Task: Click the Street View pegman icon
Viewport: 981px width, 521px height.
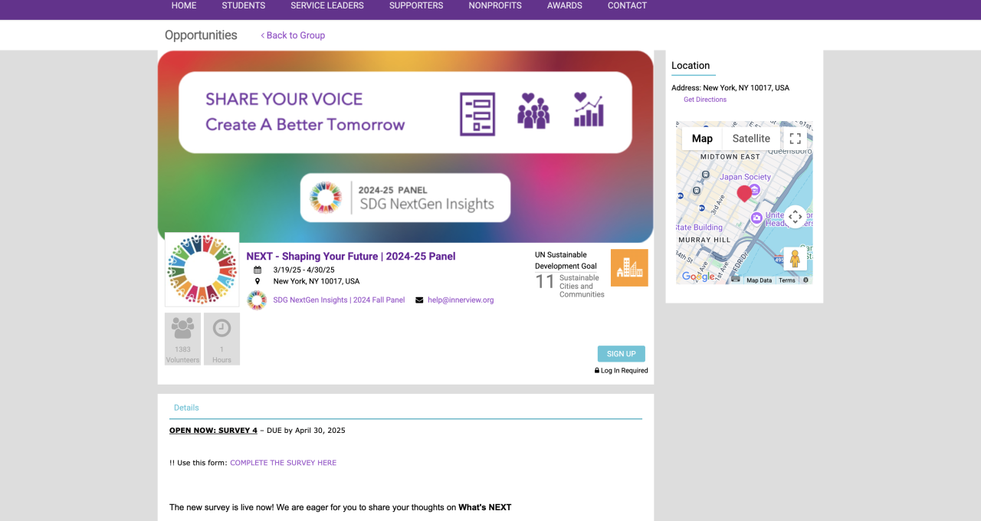Action: pyautogui.click(x=795, y=259)
